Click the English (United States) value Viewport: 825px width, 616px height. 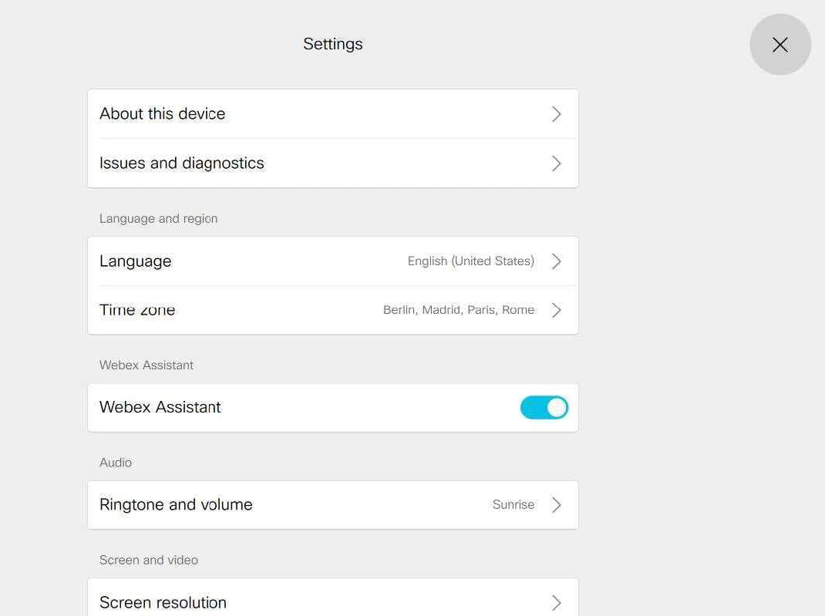coord(471,261)
